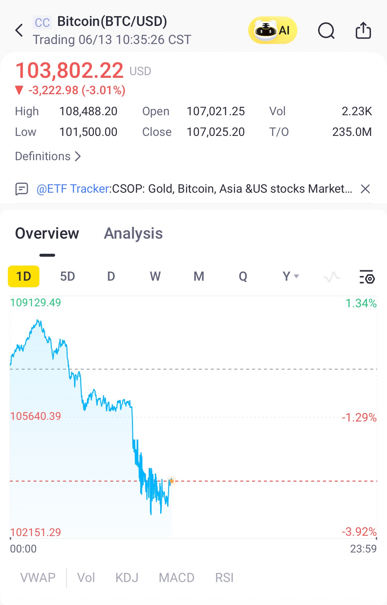Tap the search magnifier icon
The image size is (387, 605).
pos(326,31)
